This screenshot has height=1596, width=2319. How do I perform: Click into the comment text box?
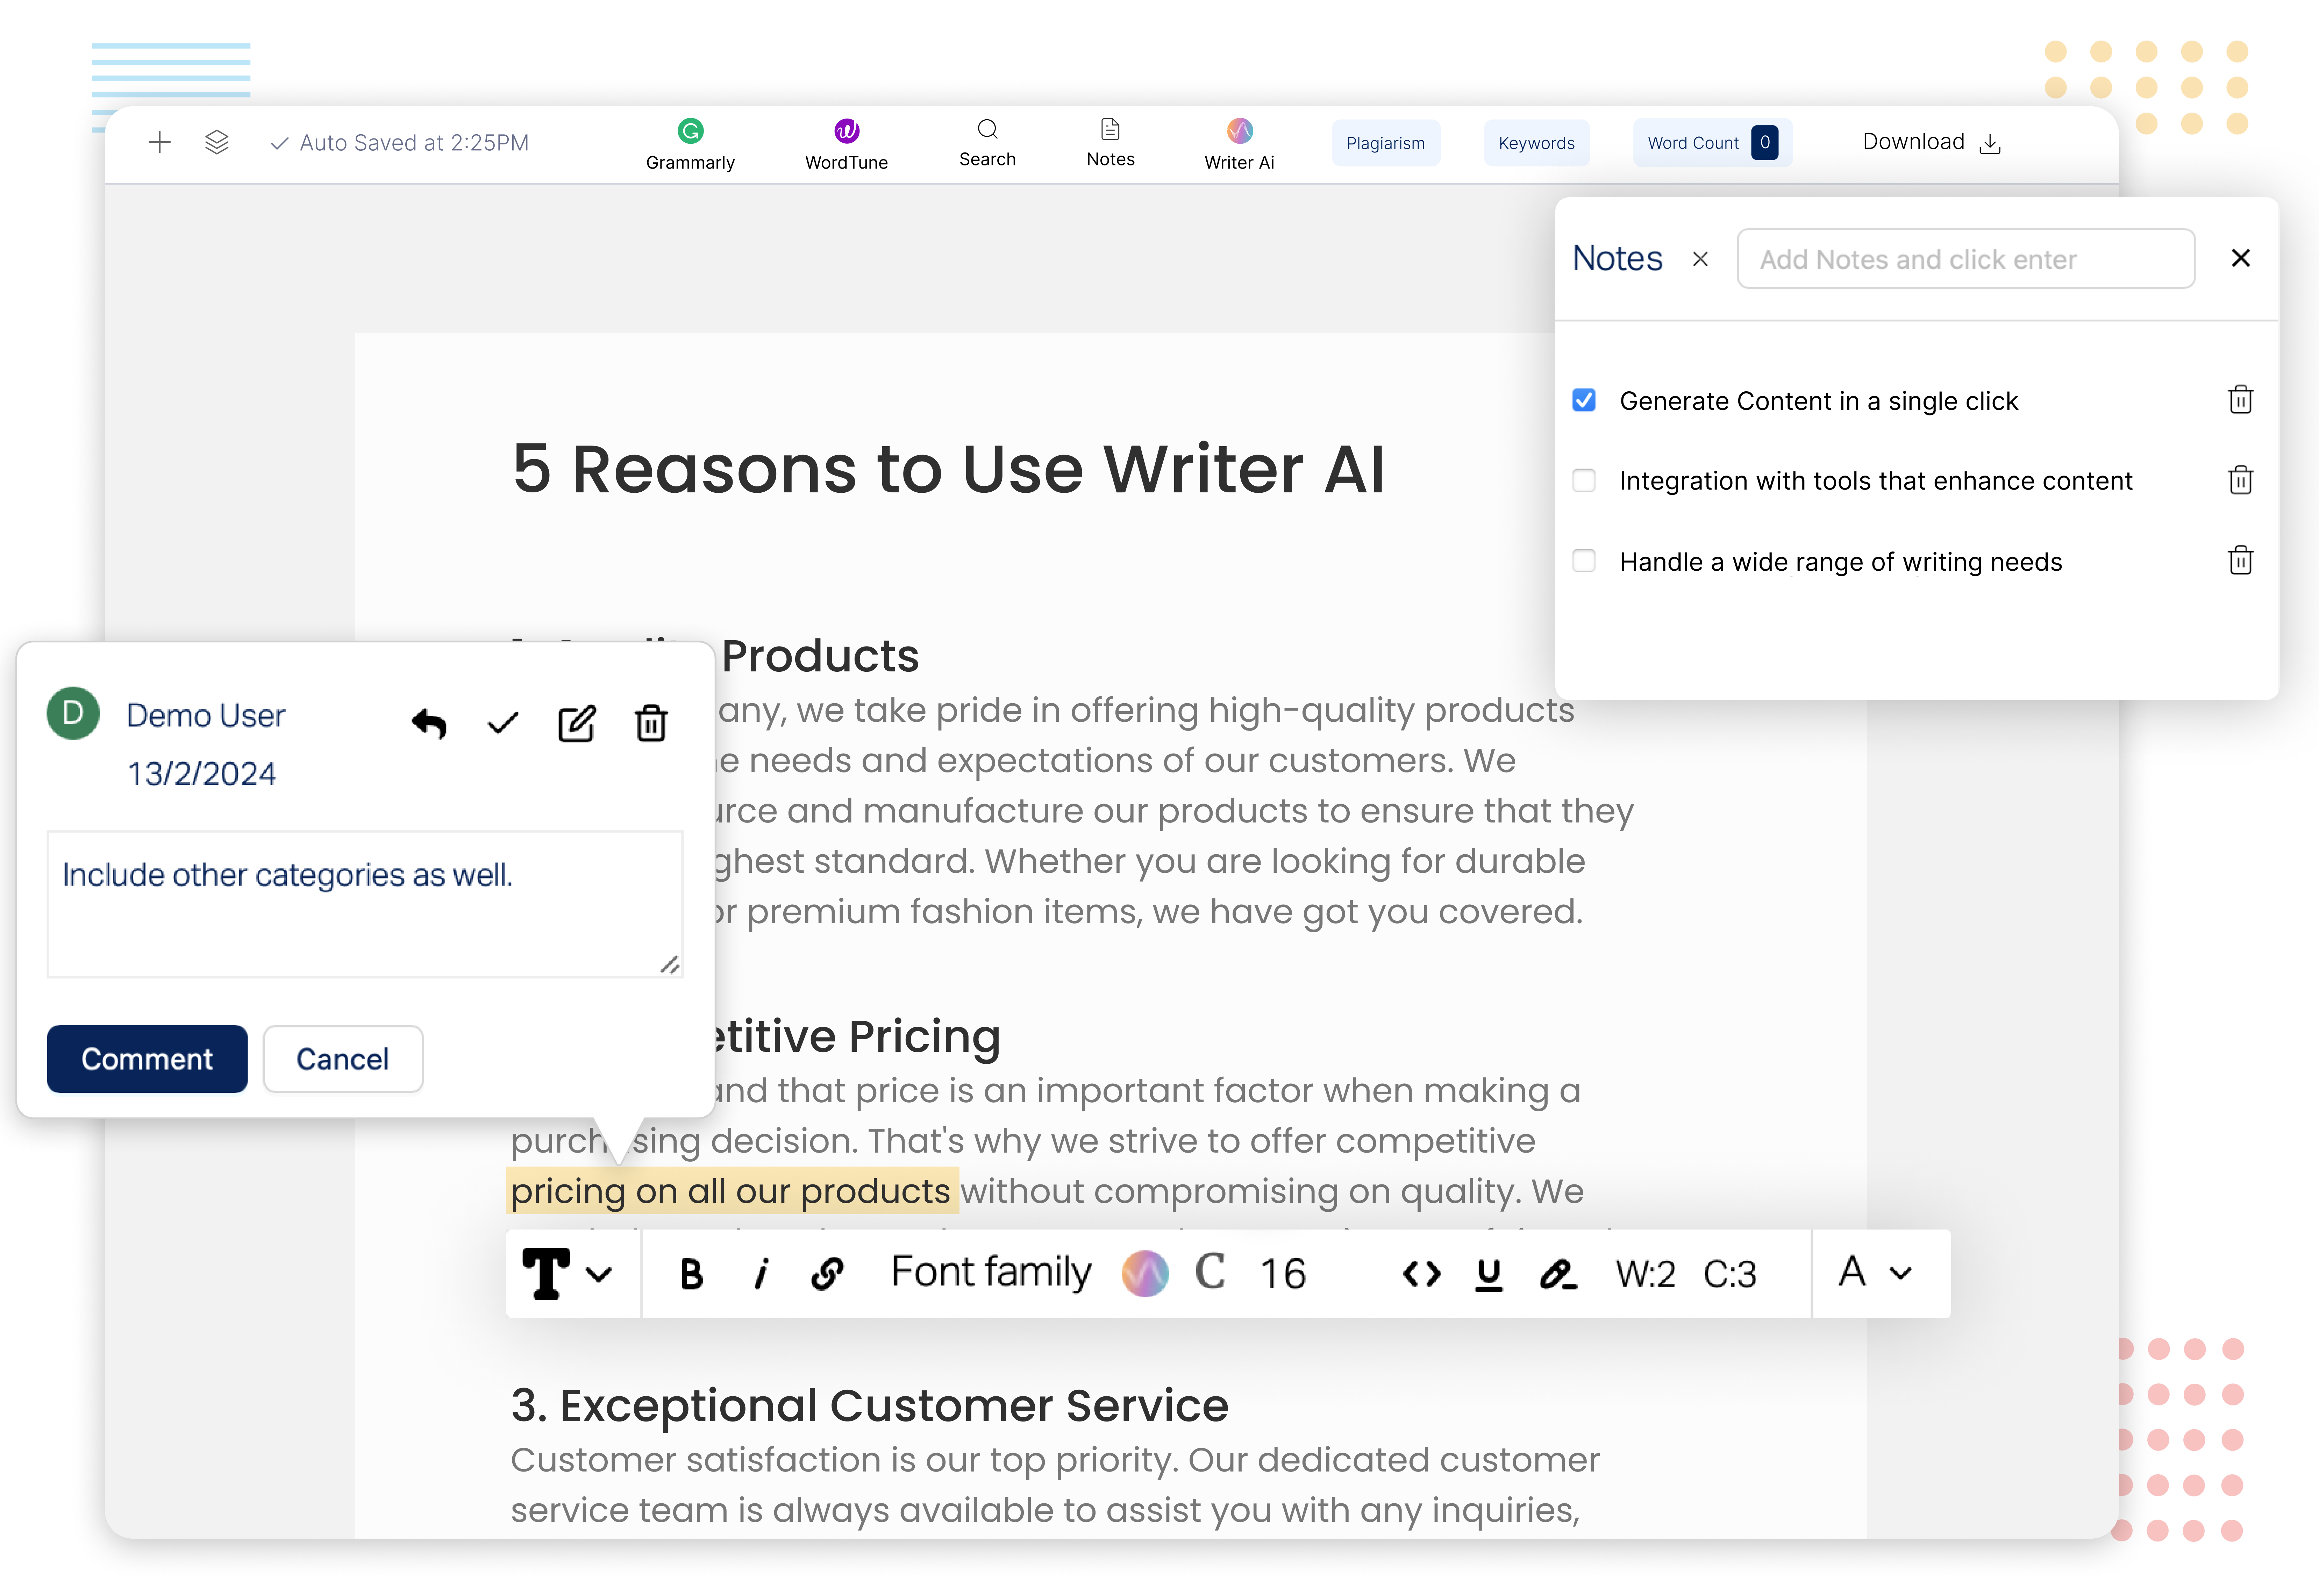click(x=365, y=904)
